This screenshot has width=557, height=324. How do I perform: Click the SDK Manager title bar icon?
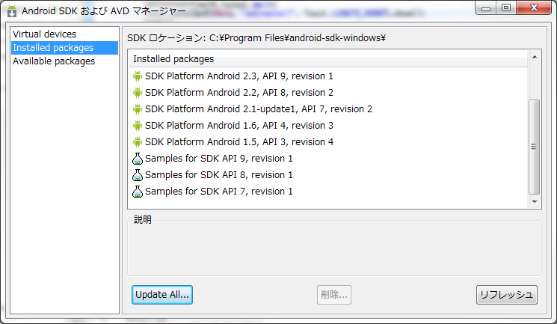12,11
